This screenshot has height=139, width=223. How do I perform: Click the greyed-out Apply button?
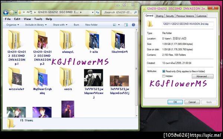pyautogui.click(x=209, y=102)
